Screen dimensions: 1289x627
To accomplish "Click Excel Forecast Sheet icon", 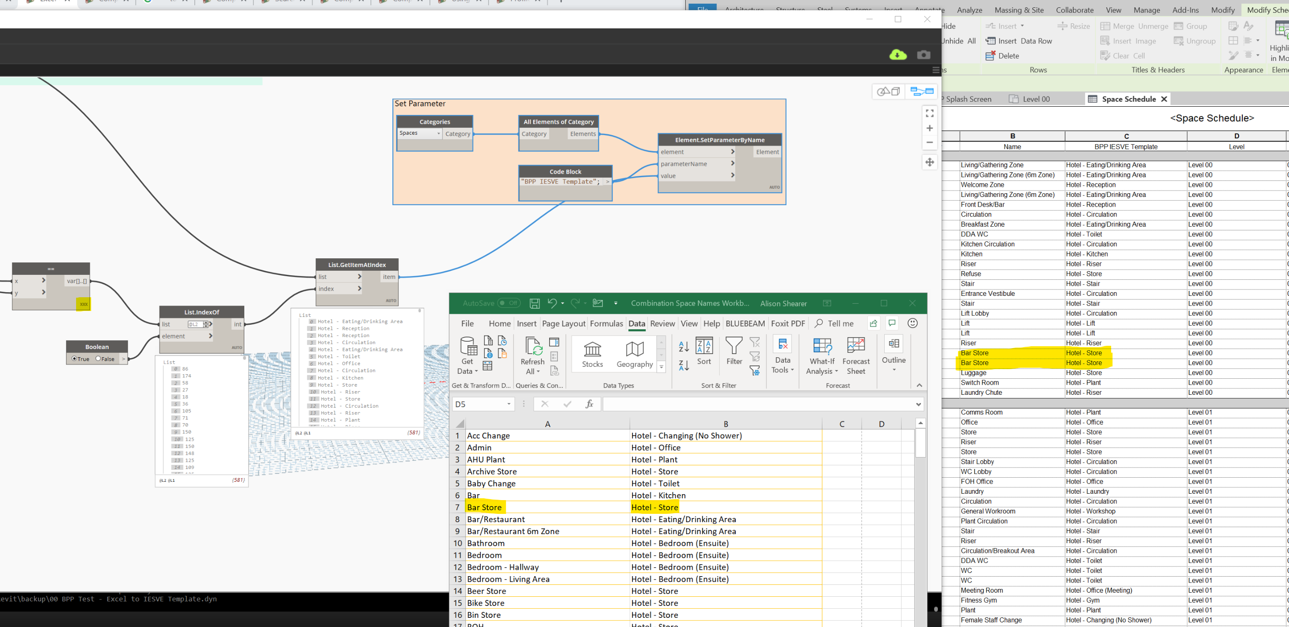I will coord(856,355).
